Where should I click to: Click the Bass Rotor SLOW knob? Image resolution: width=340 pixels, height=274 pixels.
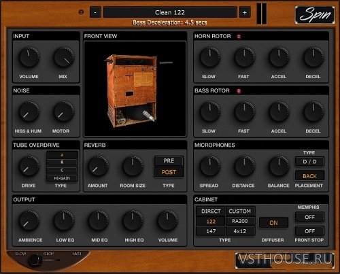click(210, 112)
